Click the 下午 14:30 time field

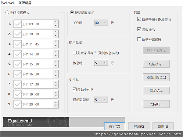[x=36, y=54]
